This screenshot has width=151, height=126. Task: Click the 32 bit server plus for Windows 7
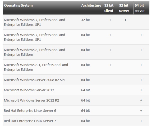pos(125,20)
